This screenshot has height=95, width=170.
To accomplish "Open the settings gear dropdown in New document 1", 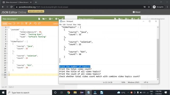I will pyautogui.click(x=57, y=19).
